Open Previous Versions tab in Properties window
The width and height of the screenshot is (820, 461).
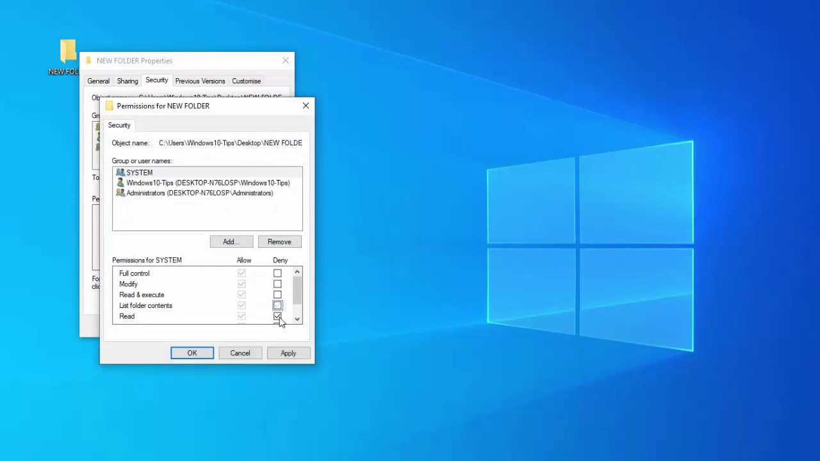pyautogui.click(x=200, y=81)
